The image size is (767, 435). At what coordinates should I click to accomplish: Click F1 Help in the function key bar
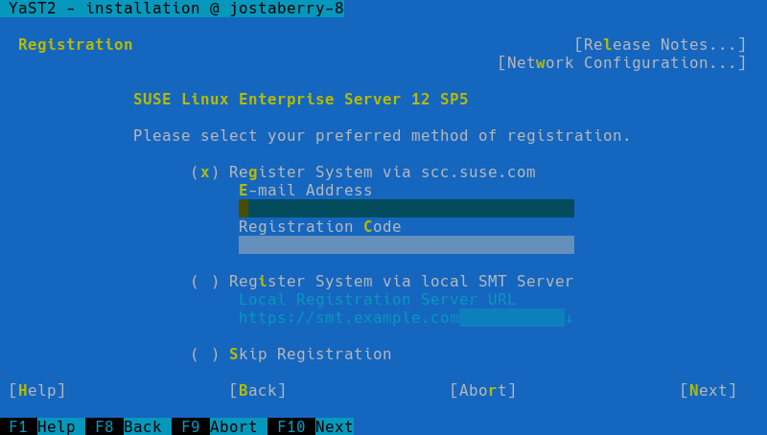pyautogui.click(x=38, y=427)
